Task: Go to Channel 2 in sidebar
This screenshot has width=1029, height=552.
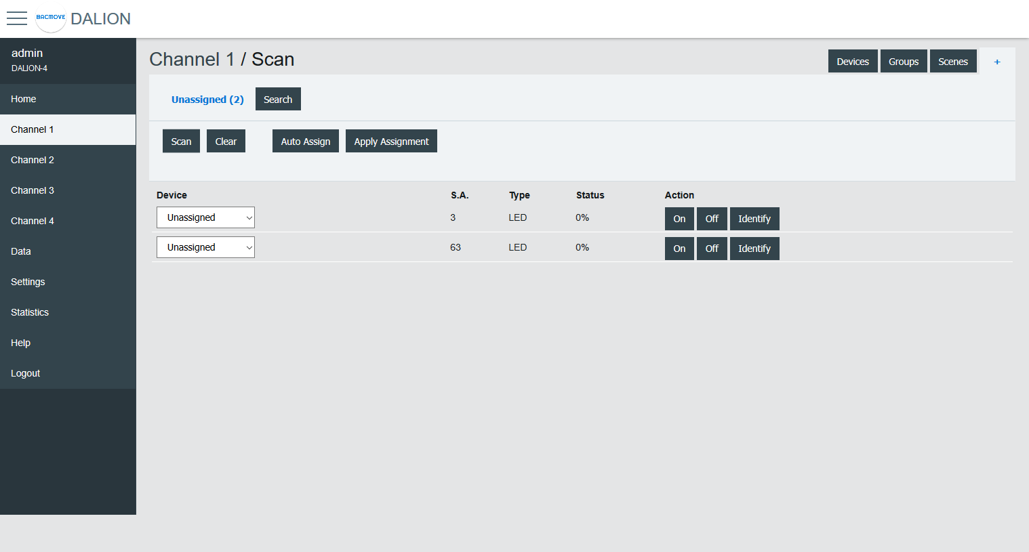Action: pos(33,160)
